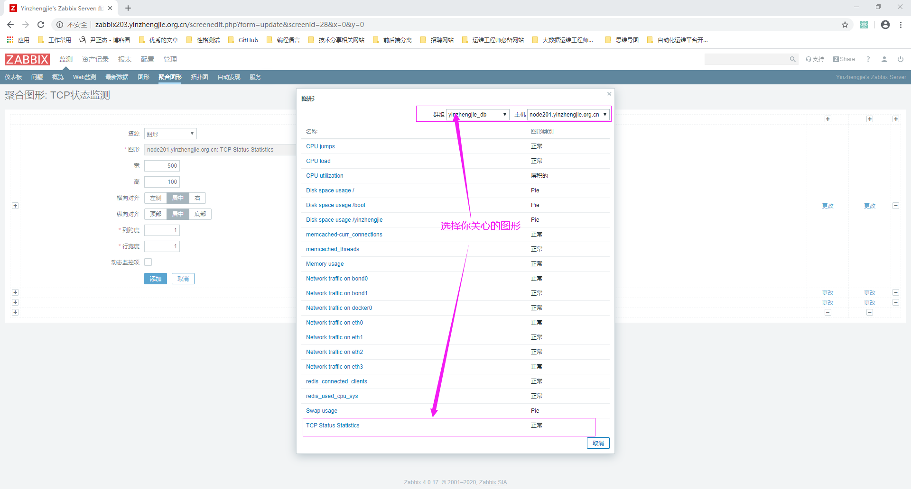Image resolution: width=911 pixels, height=489 pixels.
Task: Open Zabbix support headset link
Action: tap(815, 59)
